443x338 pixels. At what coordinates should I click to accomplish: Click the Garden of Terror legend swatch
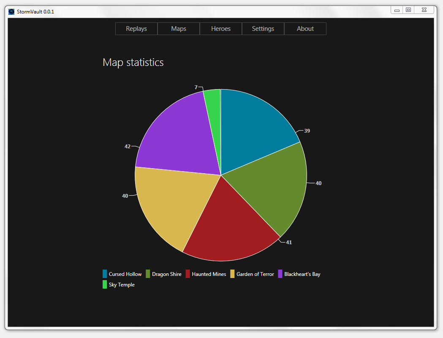pyautogui.click(x=232, y=274)
